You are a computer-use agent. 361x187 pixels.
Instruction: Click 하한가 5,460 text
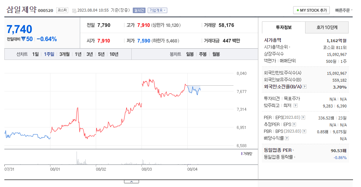(165, 41)
